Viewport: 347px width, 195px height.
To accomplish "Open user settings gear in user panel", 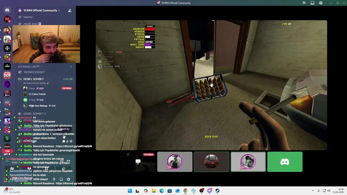I will point(69,179).
